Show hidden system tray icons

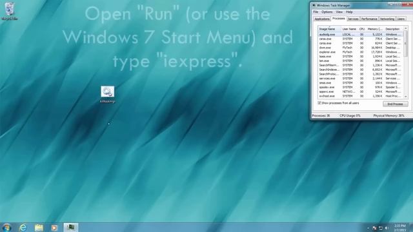(368, 228)
